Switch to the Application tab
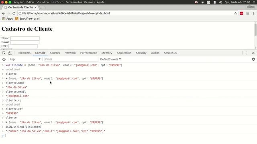This screenshot has width=257, height=144. [124, 53]
